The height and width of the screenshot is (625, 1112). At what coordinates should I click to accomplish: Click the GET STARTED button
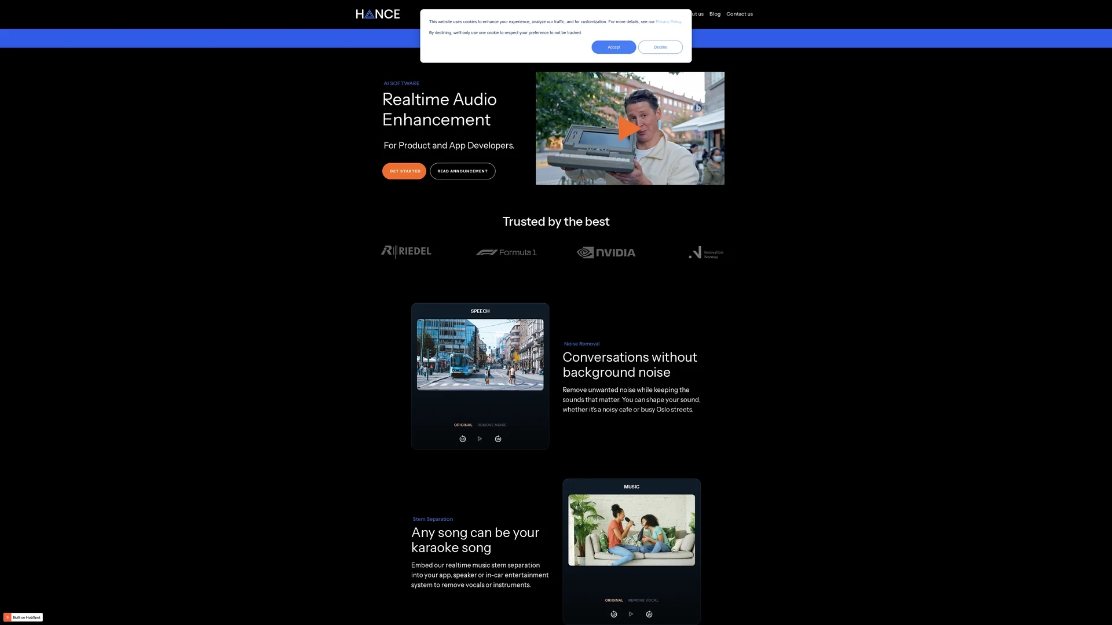point(404,171)
